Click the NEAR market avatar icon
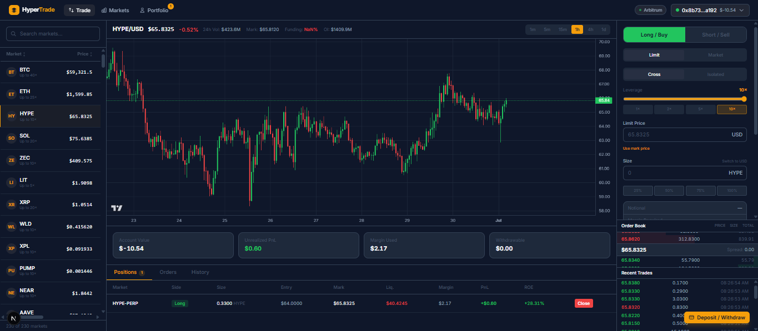758x331 pixels. 11,293
